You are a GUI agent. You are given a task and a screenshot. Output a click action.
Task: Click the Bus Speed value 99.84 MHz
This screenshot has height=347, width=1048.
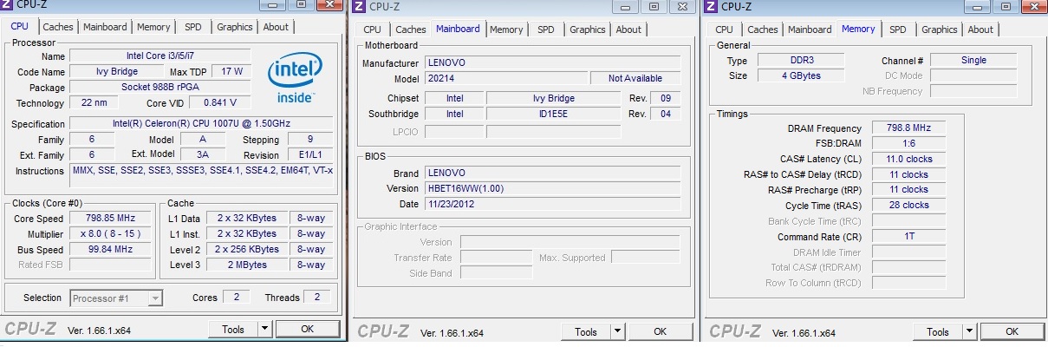coord(110,249)
